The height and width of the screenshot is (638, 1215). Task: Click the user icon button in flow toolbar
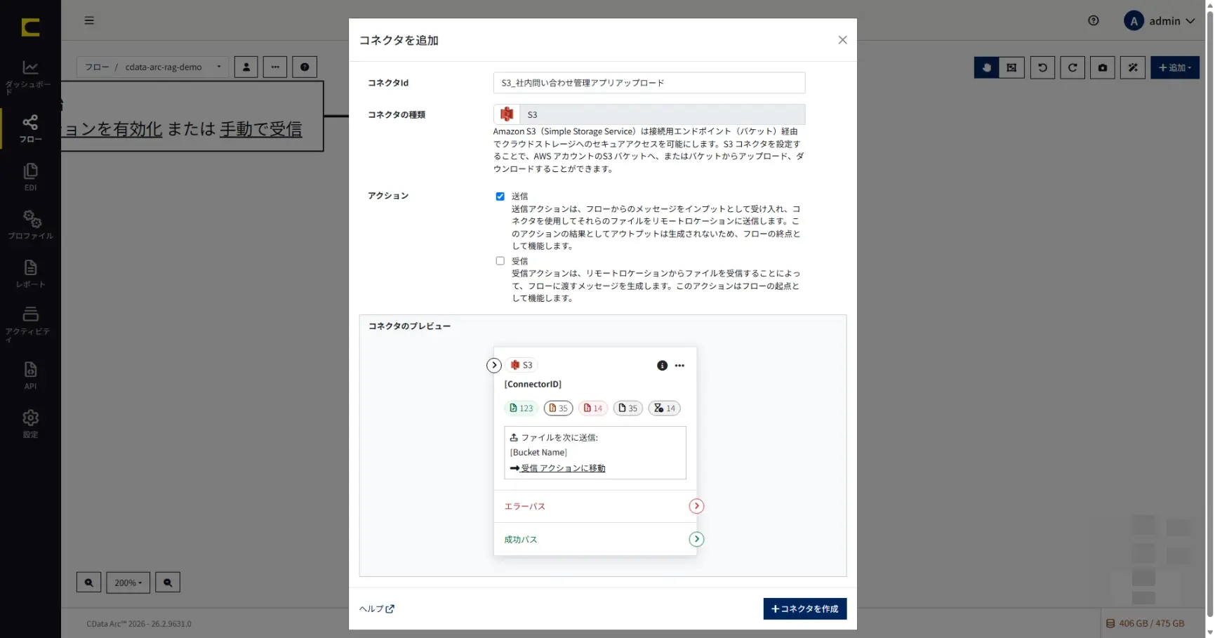pos(246,67)
